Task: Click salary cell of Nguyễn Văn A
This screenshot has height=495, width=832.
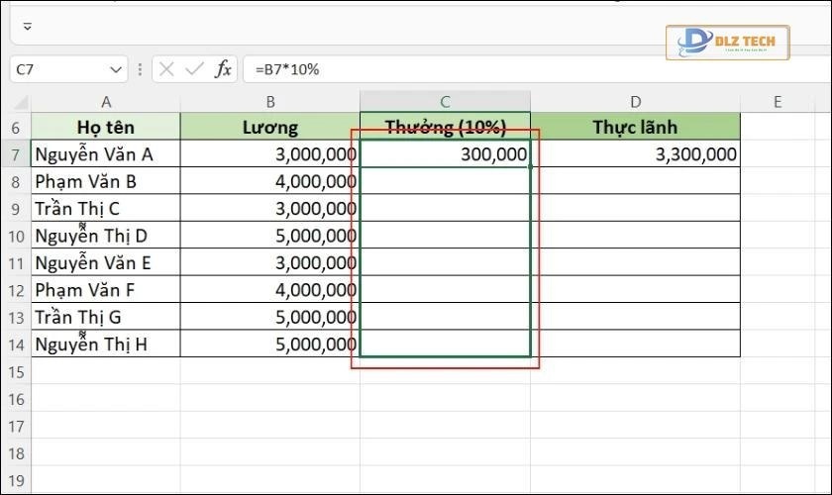Action: click(x=270, y=154)
